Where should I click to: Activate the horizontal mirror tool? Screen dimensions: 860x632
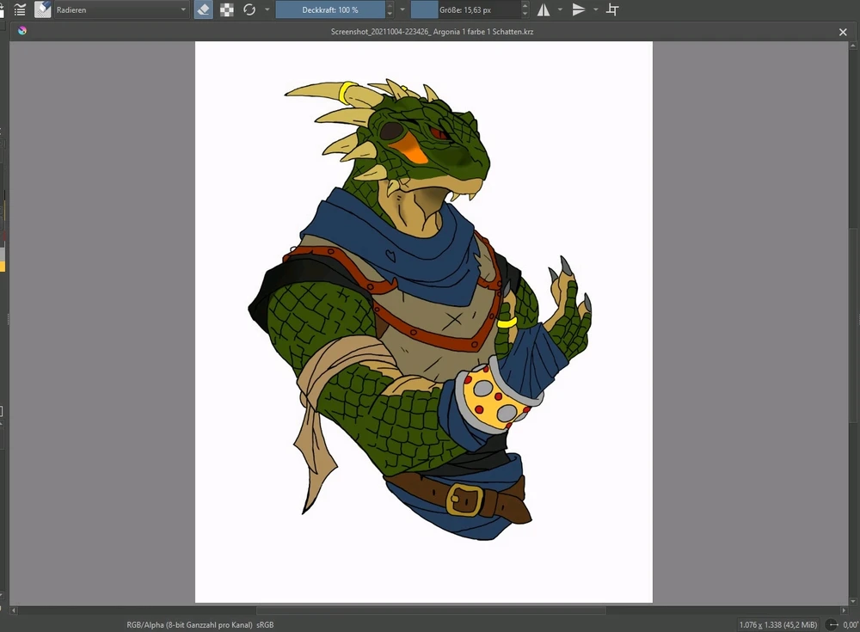click(544, 9)
